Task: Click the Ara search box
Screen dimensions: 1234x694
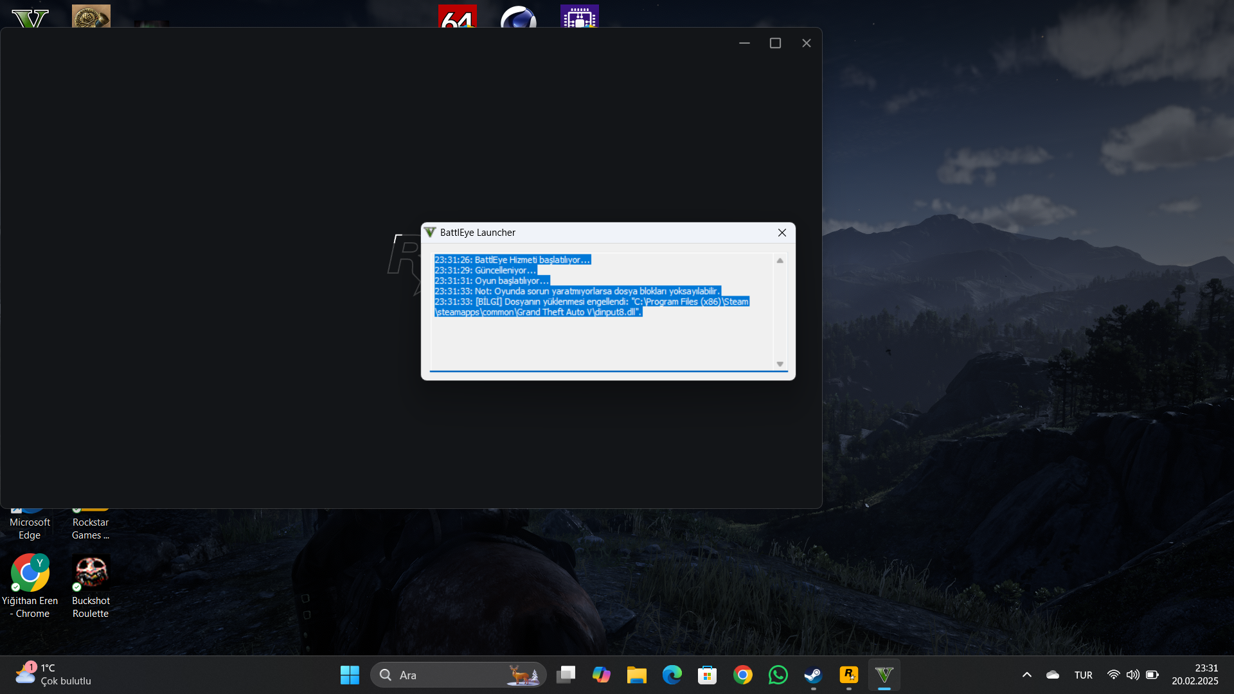Action: [x=450, y=675]
